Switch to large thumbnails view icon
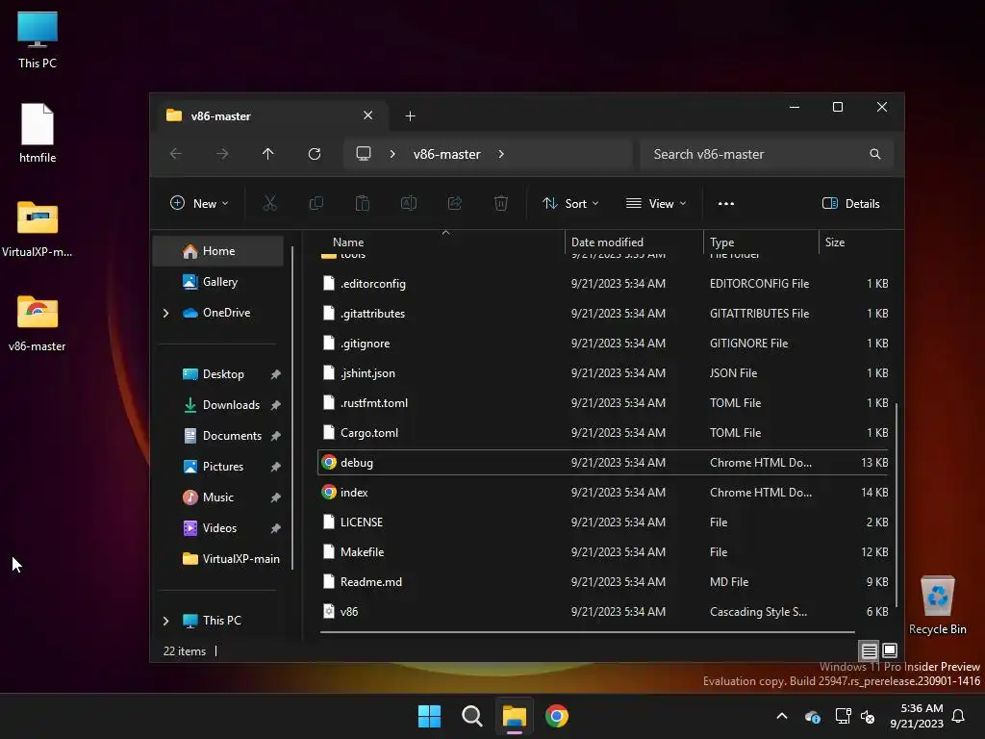The width and height of the screenshot is (985, 739). click(x=890, y=650)
